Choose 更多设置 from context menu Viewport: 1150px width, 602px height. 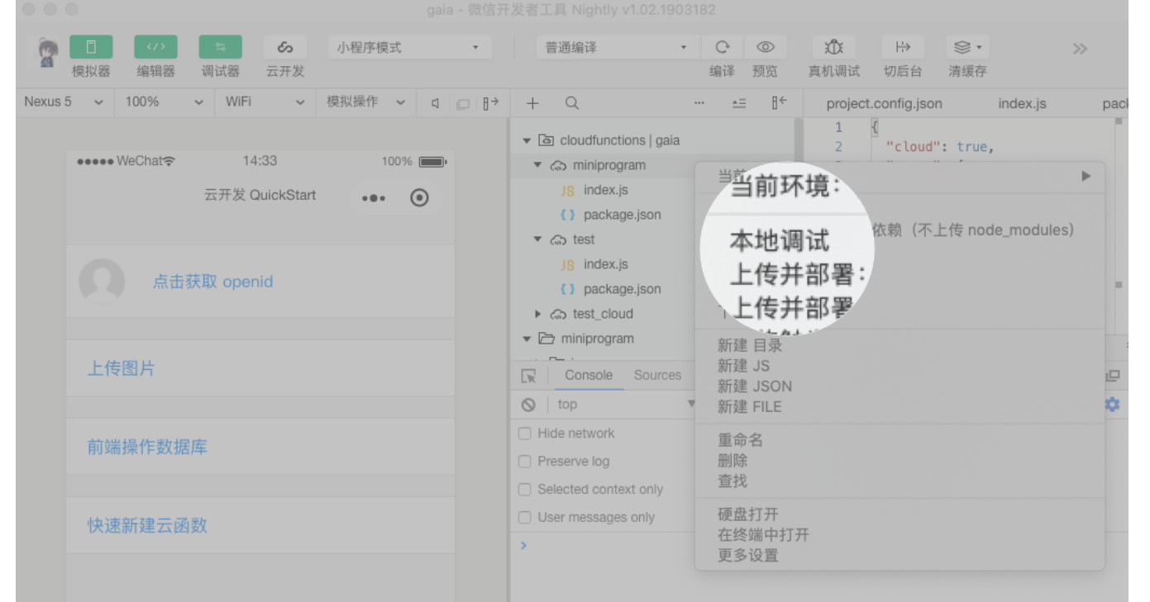coord(748,556)
